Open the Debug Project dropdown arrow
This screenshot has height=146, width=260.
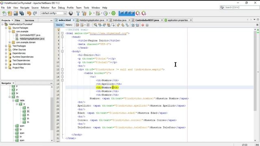tap(102, 13)
